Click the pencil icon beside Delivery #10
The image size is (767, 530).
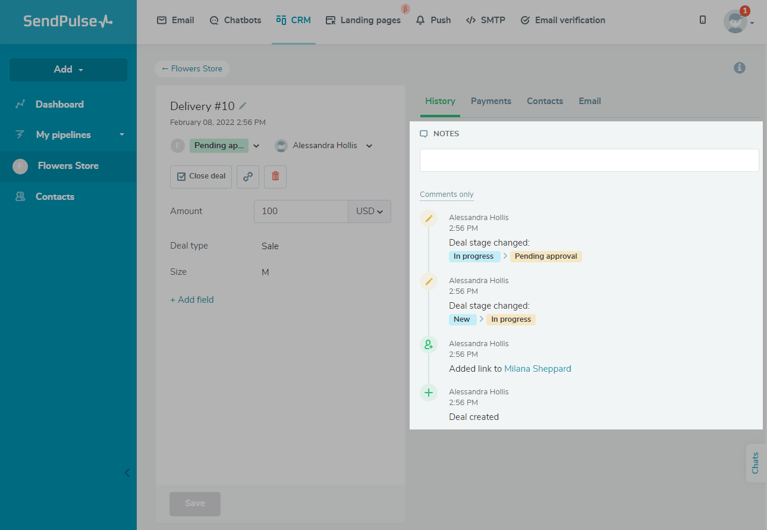[243, 106]
